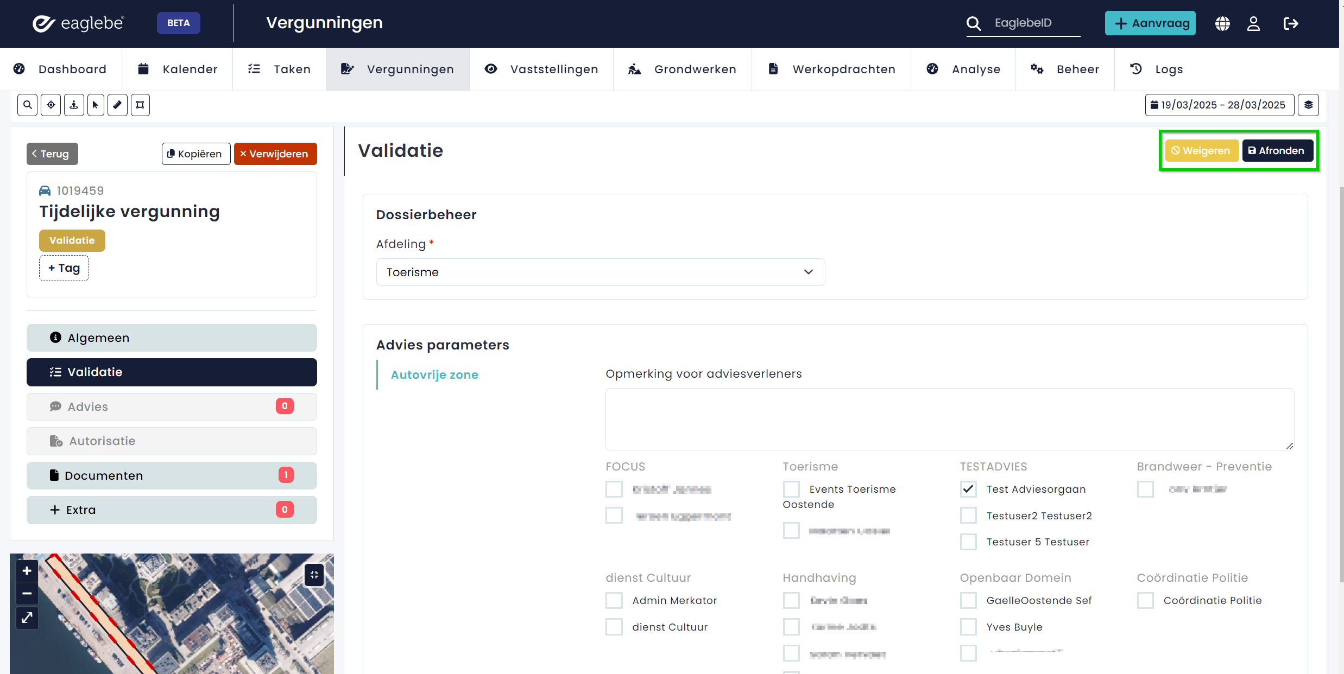Viewport: 1344px width, 674px height.
Task: Open the date range picker 19/03/2025 - 28/03/2025
Action: click(x=1219, y=105)
